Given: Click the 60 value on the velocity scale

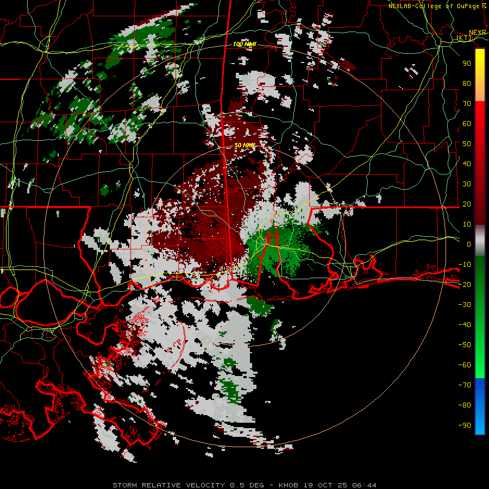Looking at the screenshot, I should [x=467, y=124].
